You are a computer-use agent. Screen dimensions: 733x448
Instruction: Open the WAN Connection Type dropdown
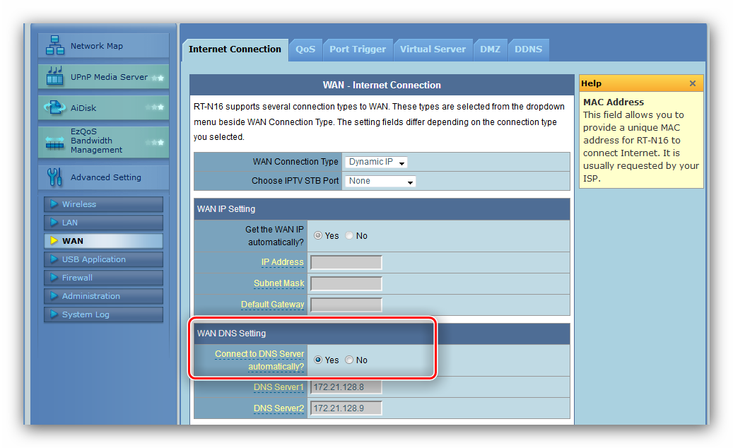tap(376, 162)
